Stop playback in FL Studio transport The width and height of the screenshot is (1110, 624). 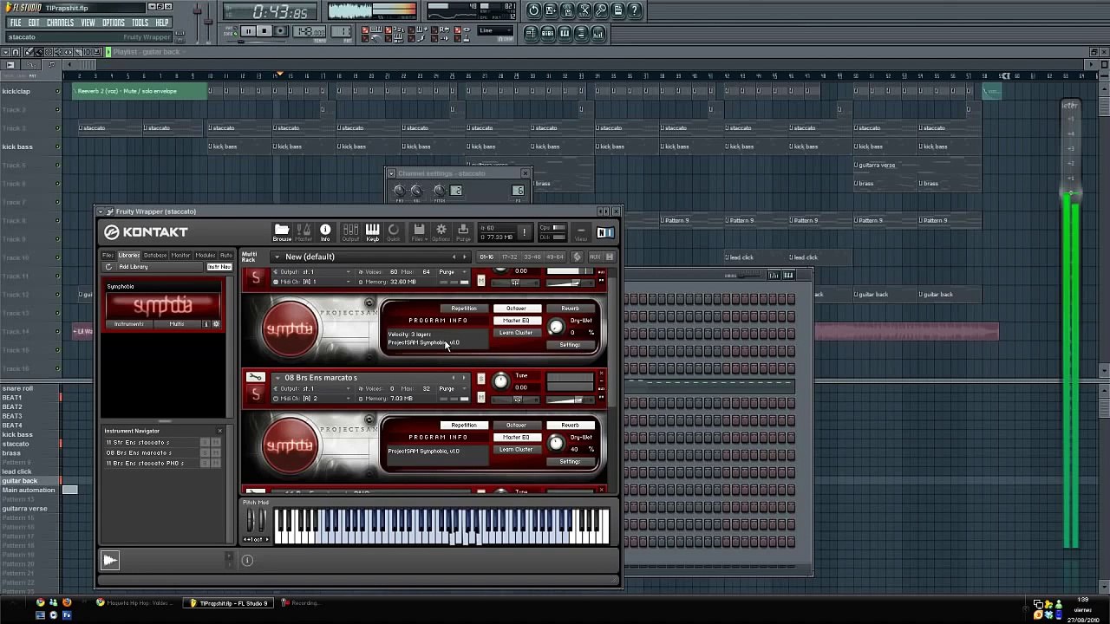pos(264,31)
